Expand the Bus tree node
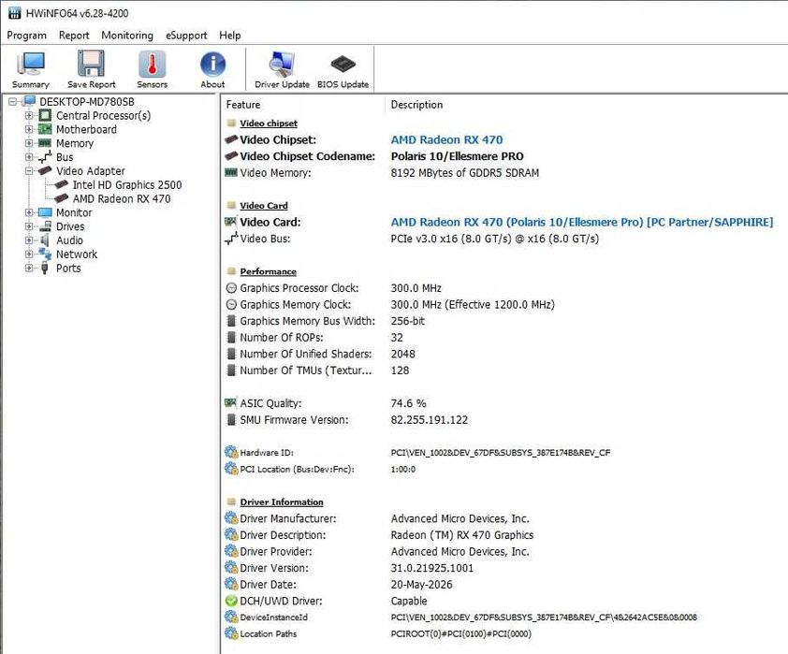The width and height of the screenshot is (788, 654). click(29, 157)
